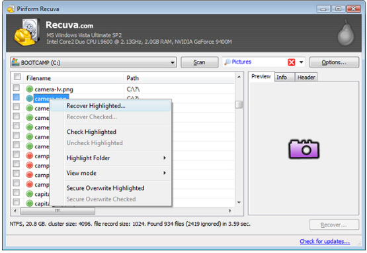Viewport: 367px width, 253px height.
Task: Click the file list's vertical scrollbar thumb
Action: pyautogui.click(x=239, y=105)
